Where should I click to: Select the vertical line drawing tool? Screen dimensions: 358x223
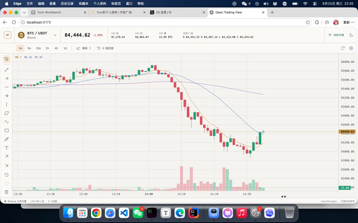tap(7, 104)
